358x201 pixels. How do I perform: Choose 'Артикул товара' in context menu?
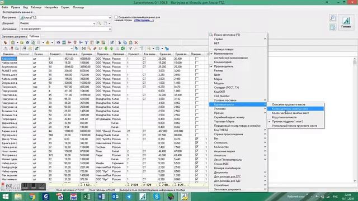(x=238, y=49)
